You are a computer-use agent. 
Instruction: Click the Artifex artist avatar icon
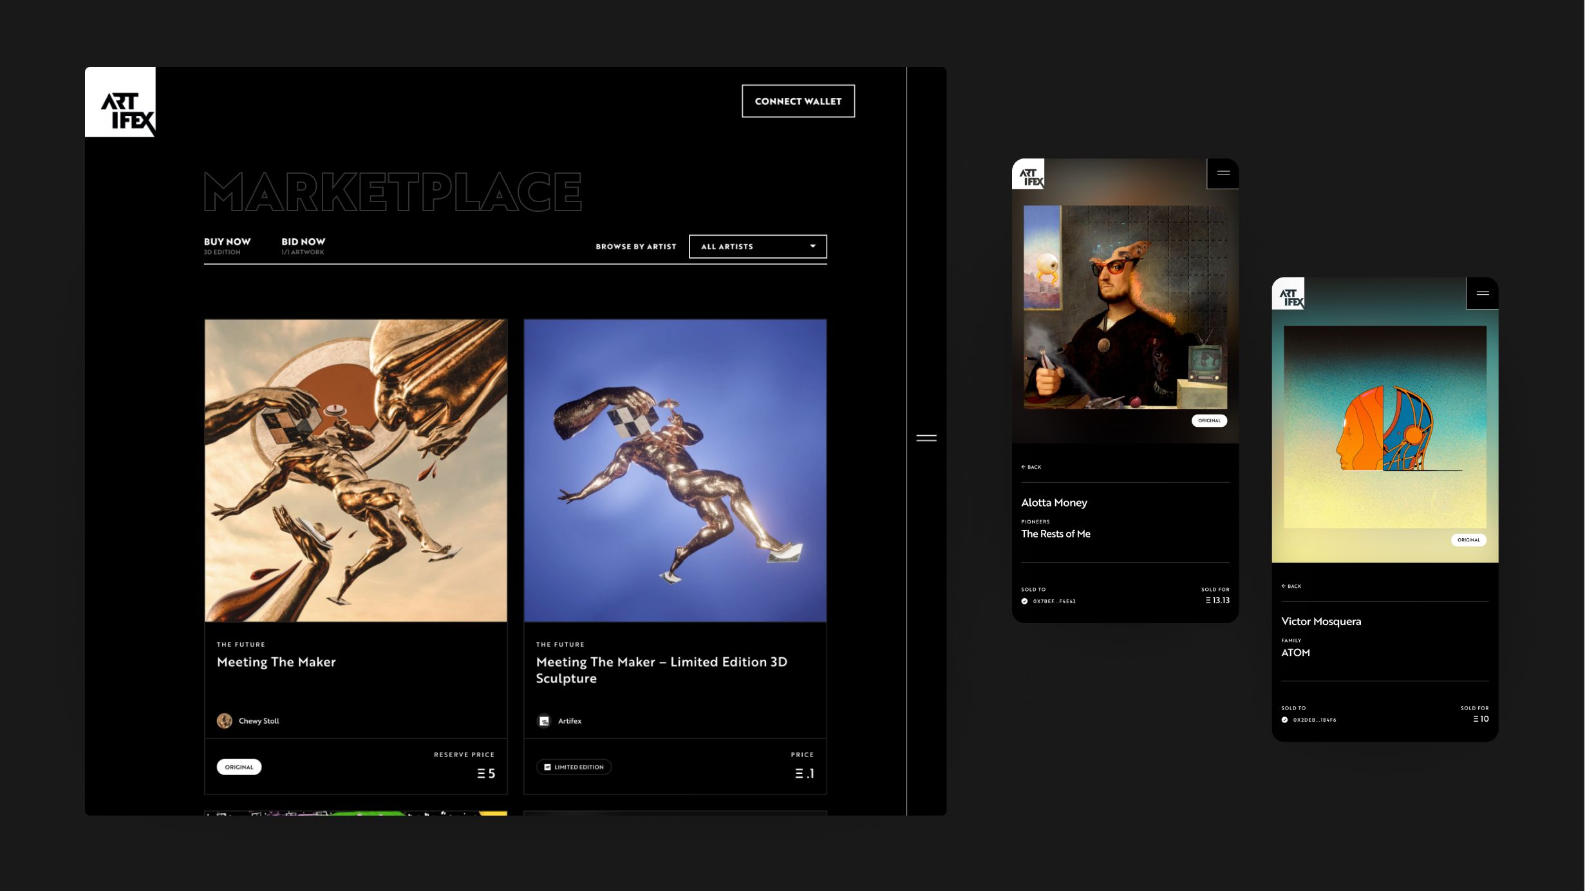click(x=544, y=720)
